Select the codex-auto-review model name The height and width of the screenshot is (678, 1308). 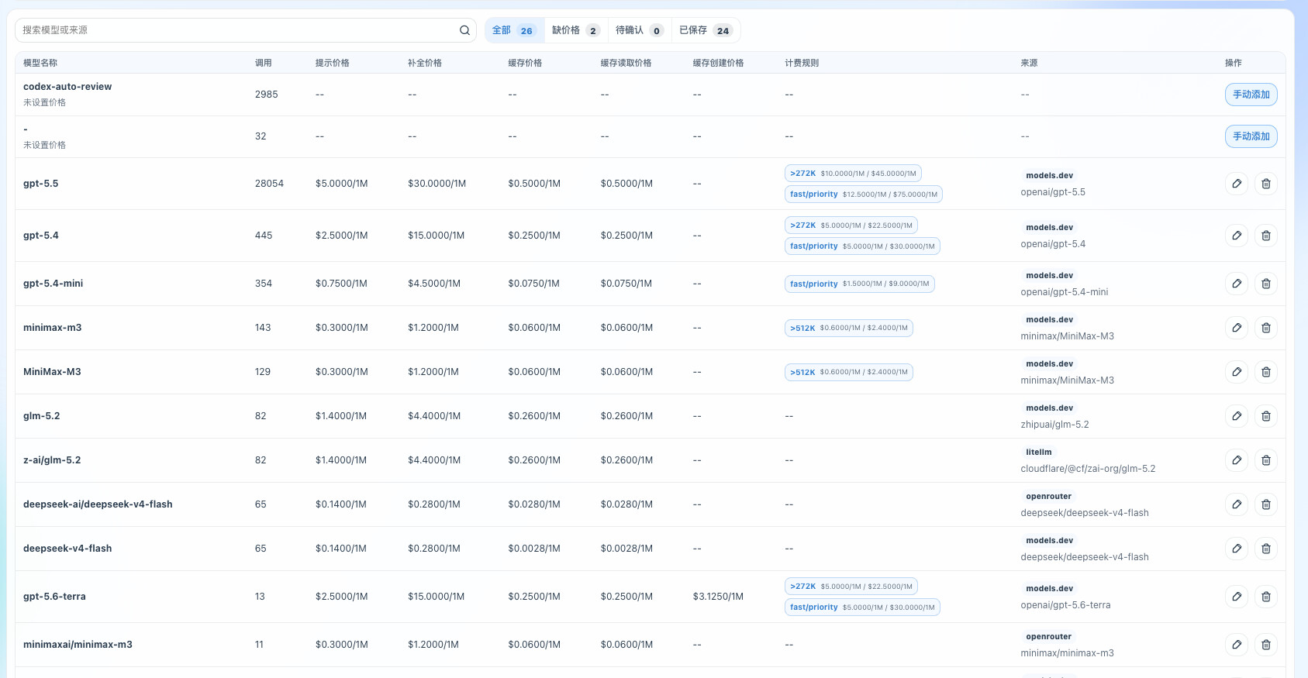67,87
